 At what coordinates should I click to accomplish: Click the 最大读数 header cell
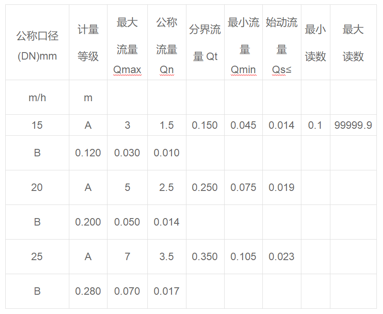click(x=353, y=43)
